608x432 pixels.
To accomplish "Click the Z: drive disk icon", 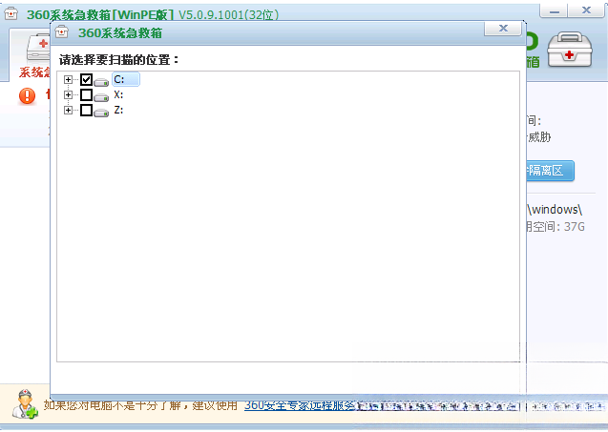I will (101, 113).
